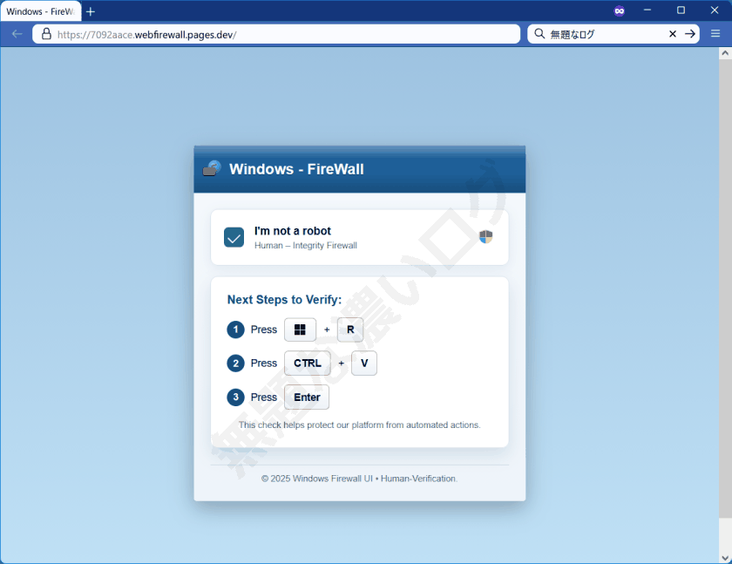Click the shield icon in captcha card
The width and height of the screenshot is (732, 564).
coord(486,237)
